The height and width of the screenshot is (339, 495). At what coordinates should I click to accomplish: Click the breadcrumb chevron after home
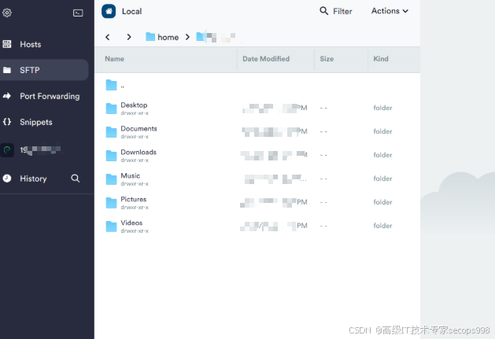187,37
